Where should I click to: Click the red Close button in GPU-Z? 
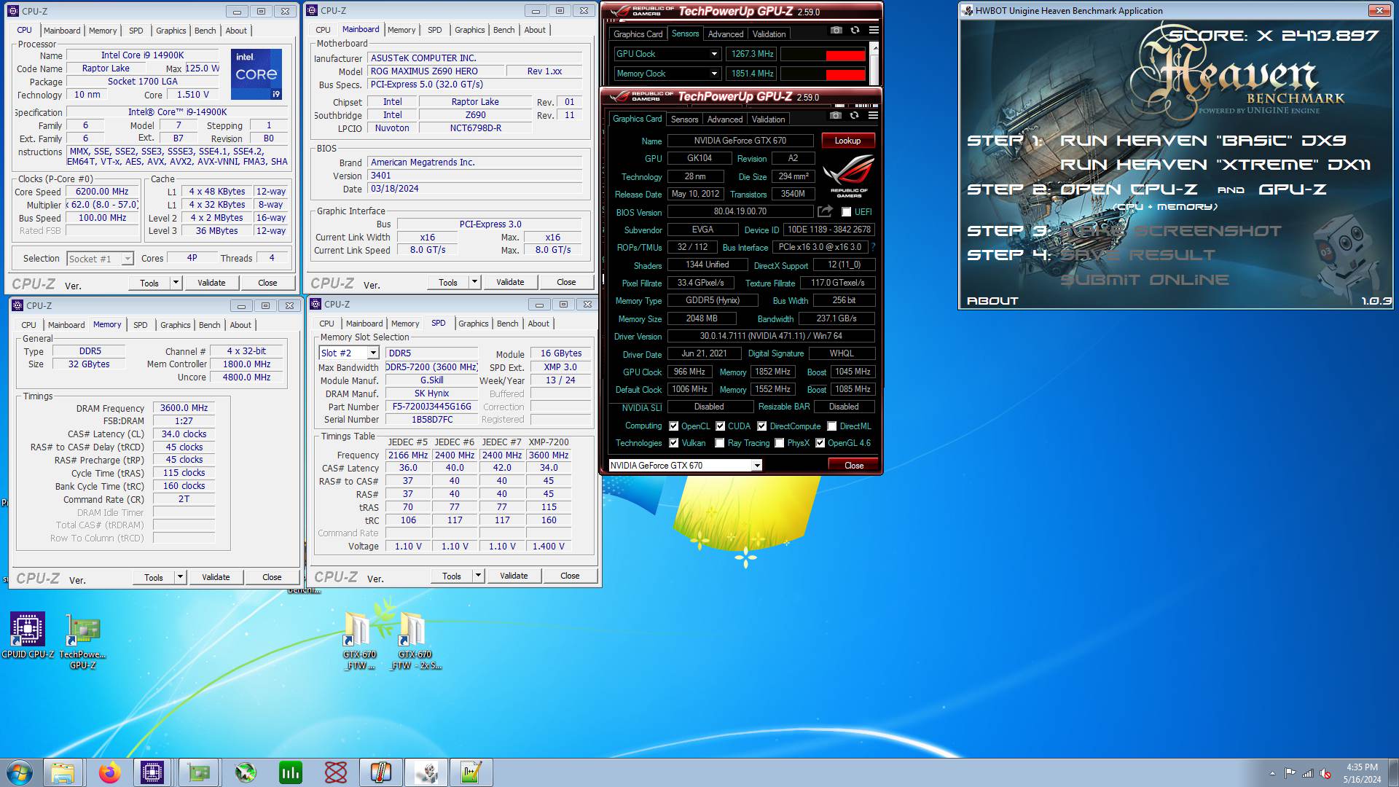(854, 466)
